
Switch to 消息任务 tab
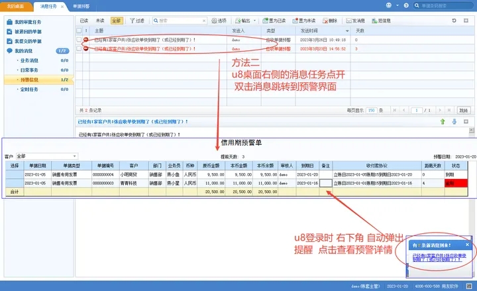pos(48,6)
